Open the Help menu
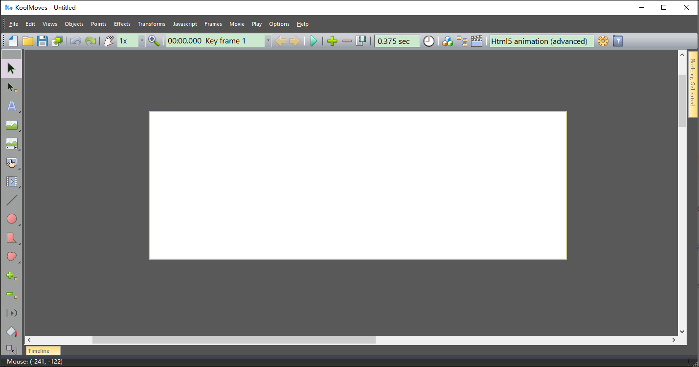 coord(303,24)
